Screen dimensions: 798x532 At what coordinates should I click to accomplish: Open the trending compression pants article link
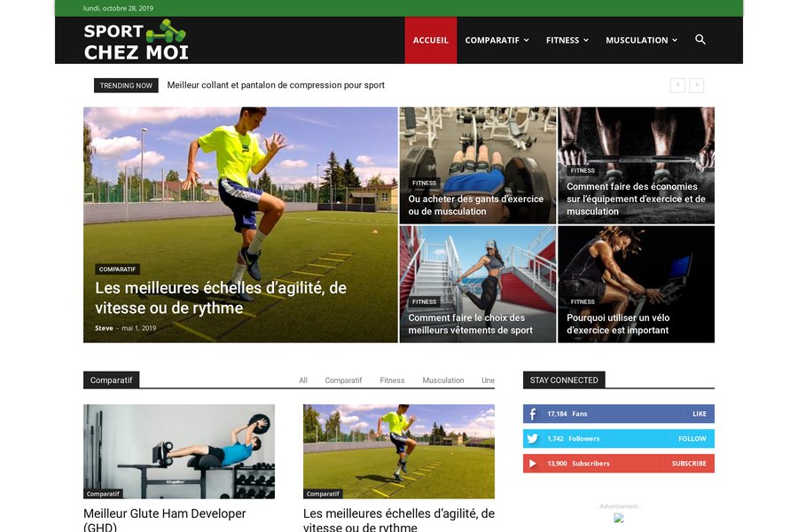tap(276, 85)
